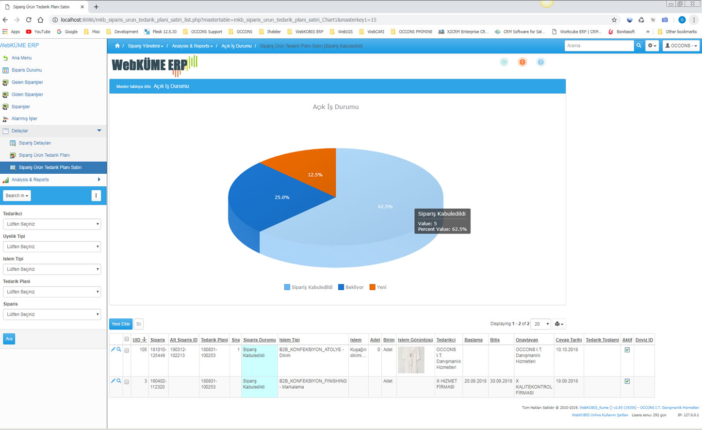The width and height of the screenshot is (702, 430).
Task: Reload the page with the browser refresh icon
Action: (29, 20)
